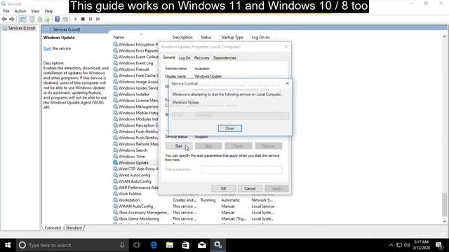Select the gear icon beside Windows Search
The image size is (449, 252).
point(115,150)
